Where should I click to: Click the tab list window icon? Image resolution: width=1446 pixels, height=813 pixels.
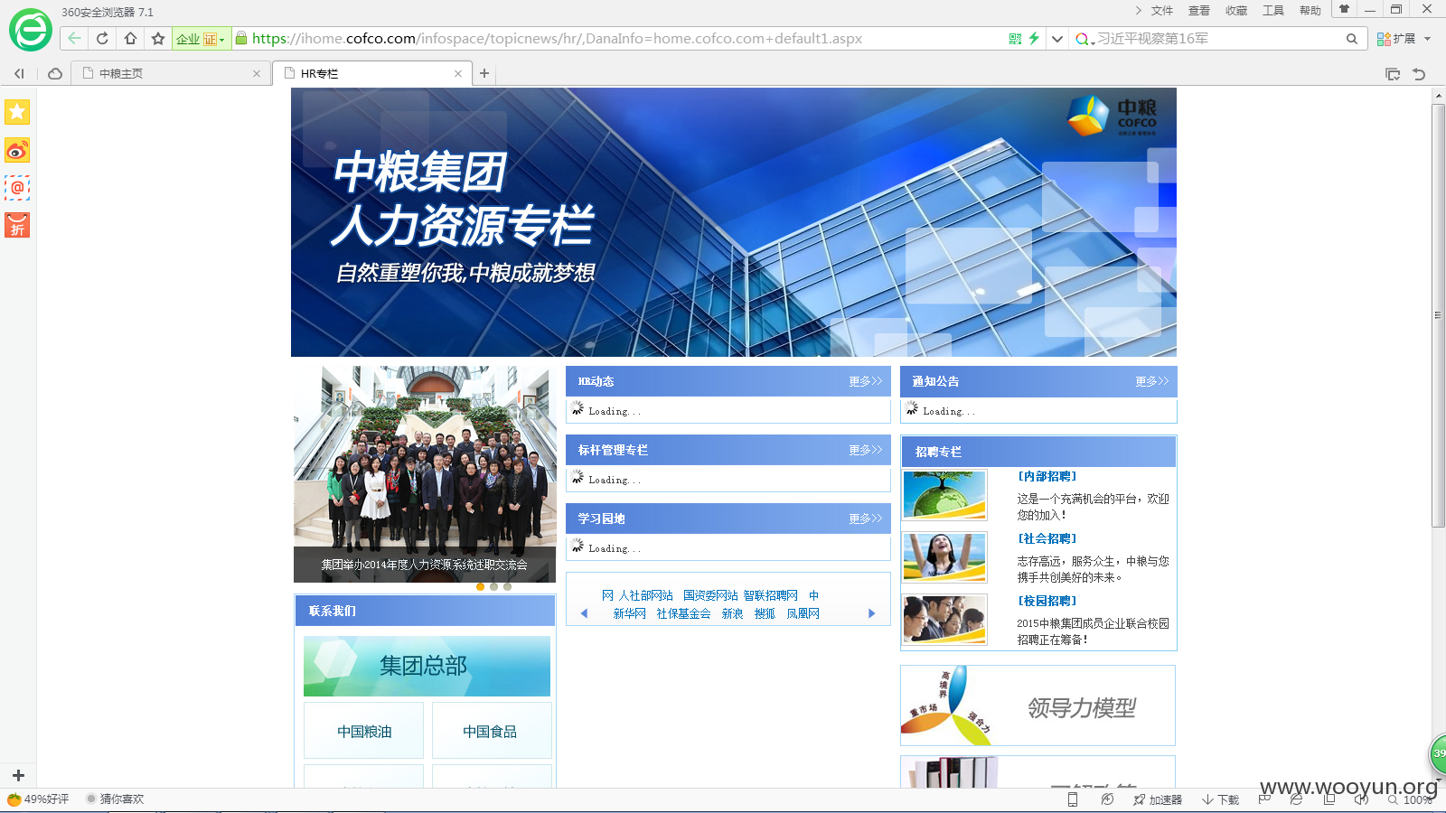1393,74
